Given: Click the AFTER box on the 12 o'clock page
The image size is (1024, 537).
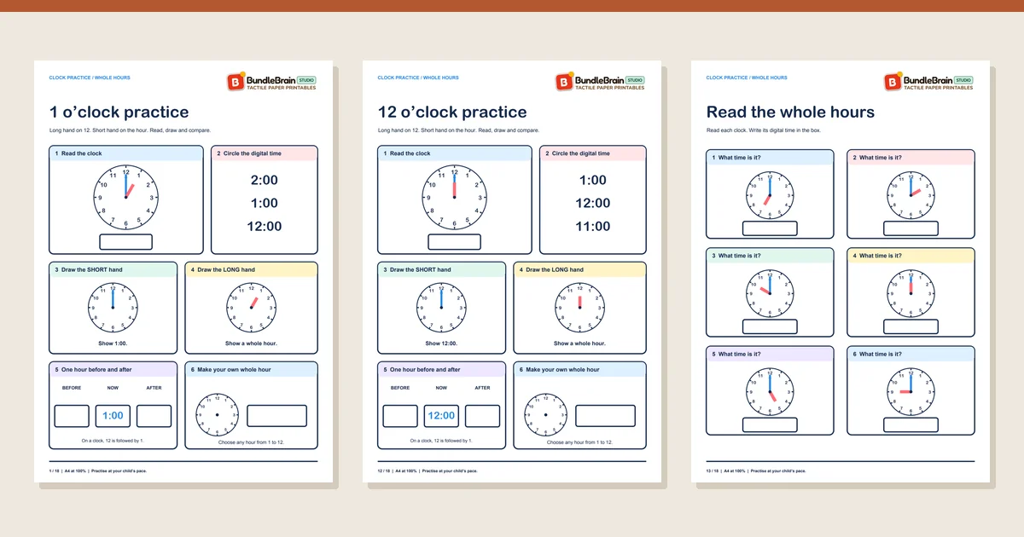Looking at the screenshot, I should (x=482, y=416).
